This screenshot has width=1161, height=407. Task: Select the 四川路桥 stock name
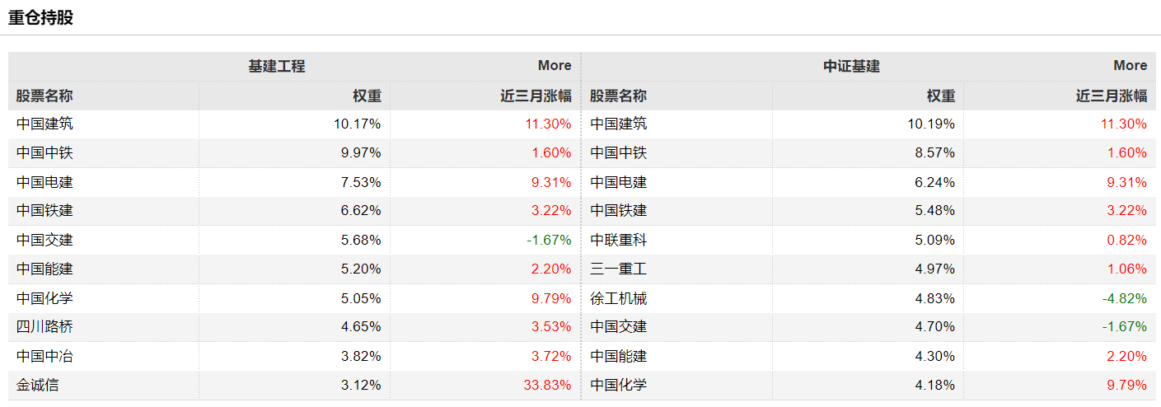point(44,326)
